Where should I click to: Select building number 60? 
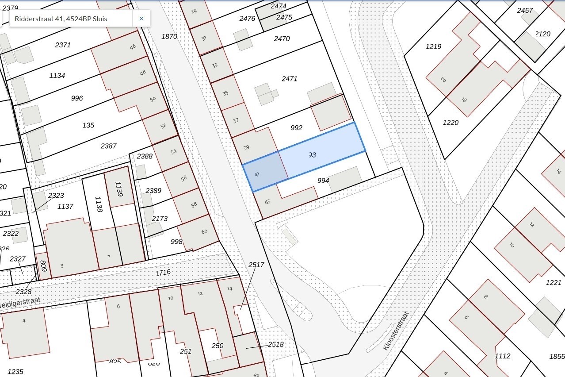point(204,231)
